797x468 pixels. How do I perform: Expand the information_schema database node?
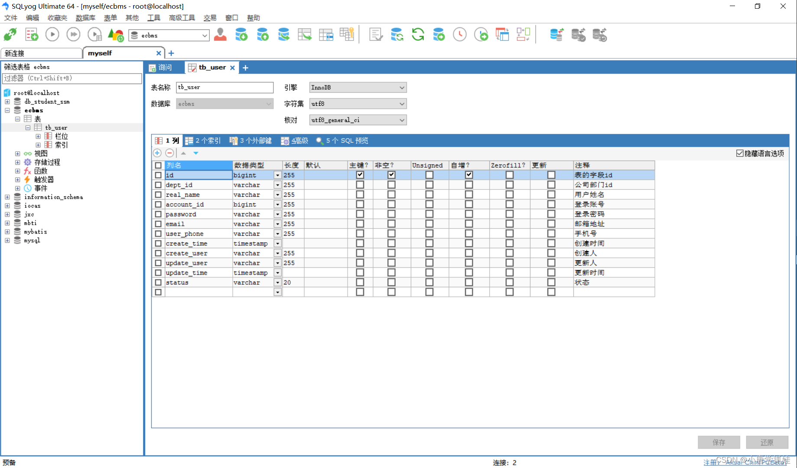click(x=7, y=197)
